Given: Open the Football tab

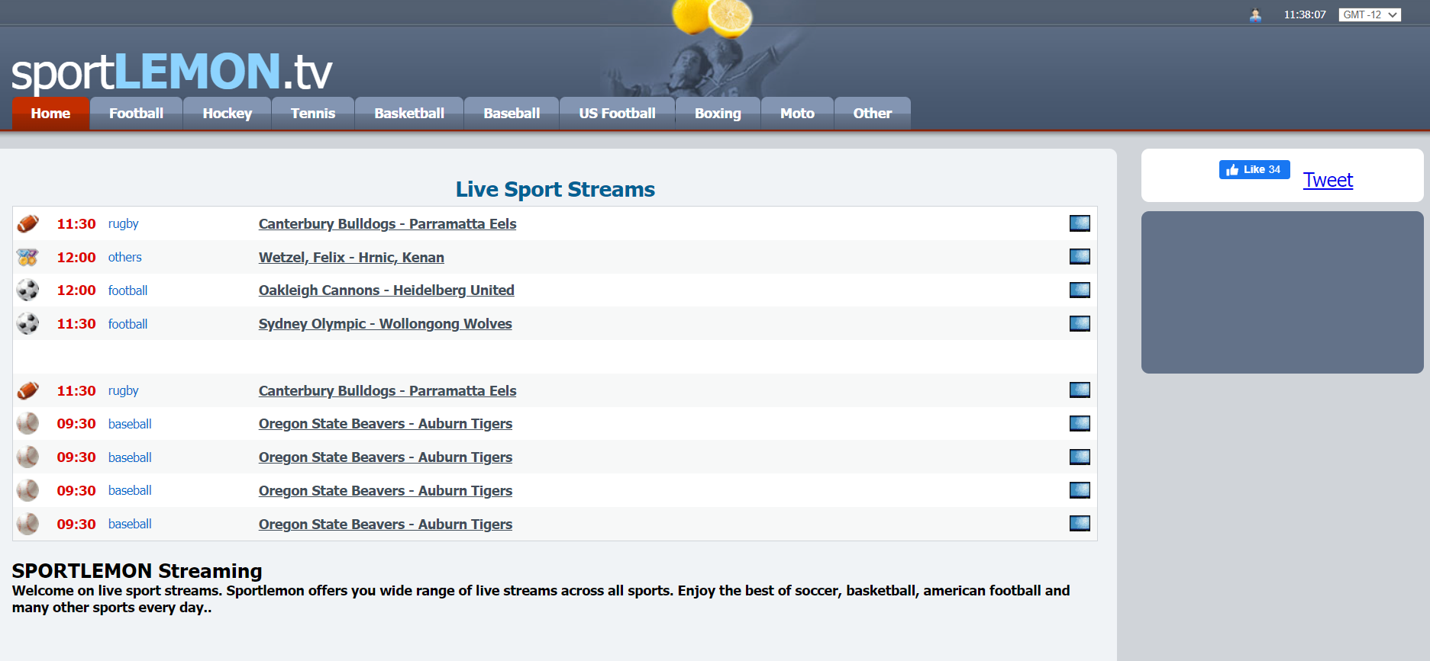Looking at the screenshot, I should [136, 114].
